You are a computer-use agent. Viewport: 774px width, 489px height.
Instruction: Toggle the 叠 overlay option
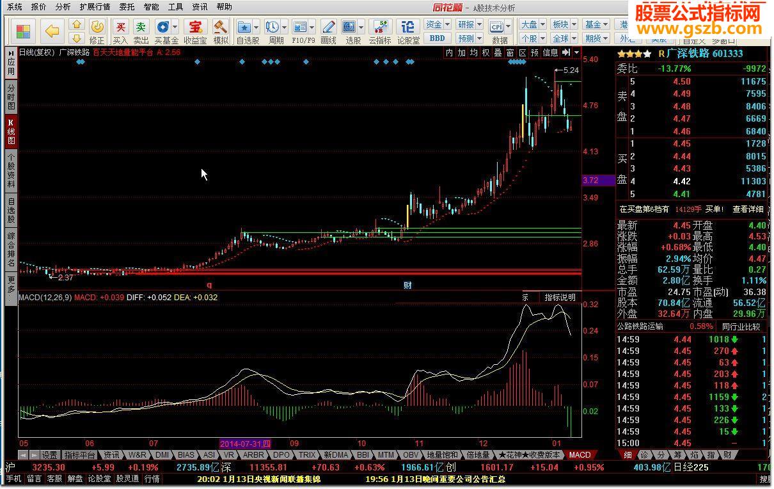pyautogui.click(x=498, y=52)
